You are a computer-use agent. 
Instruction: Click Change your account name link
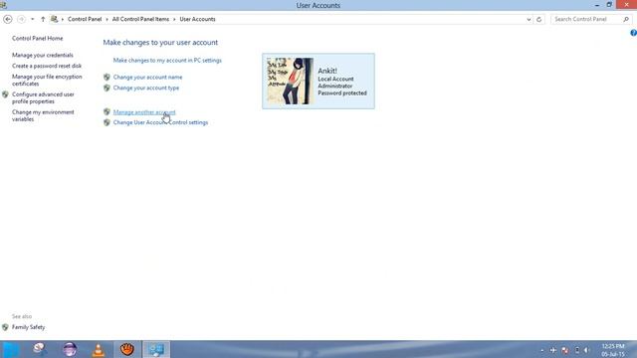pos(148,78)
